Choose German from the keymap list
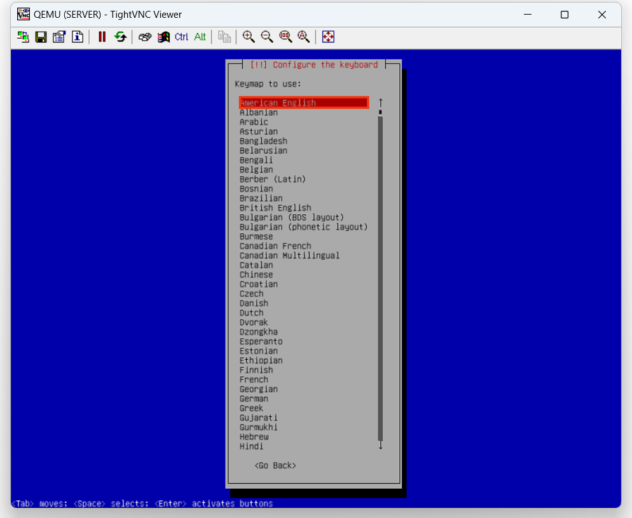632x518 pixels. 254,399
